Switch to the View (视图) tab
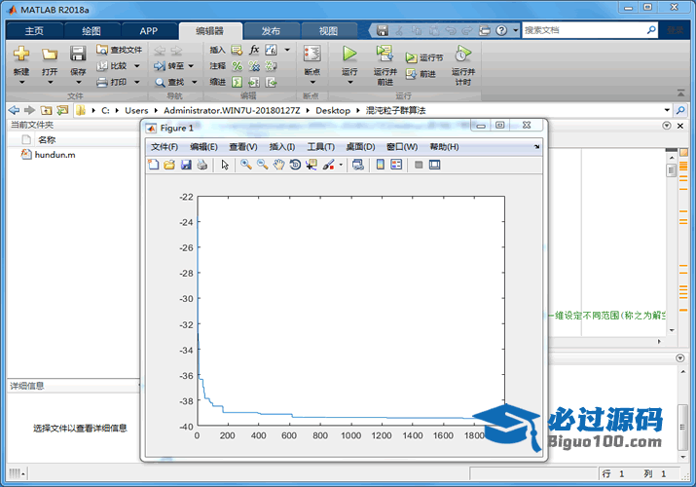Image resolution: width=696 pixels, height=487 pixels. click(x=328, y=30)
